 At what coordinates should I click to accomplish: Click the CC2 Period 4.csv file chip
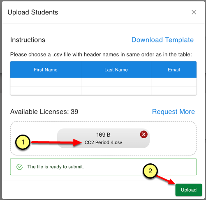103,138
